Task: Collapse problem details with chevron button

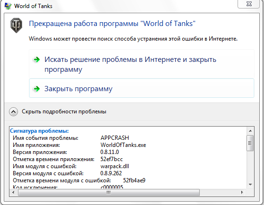Action: [x=14, y=111]
